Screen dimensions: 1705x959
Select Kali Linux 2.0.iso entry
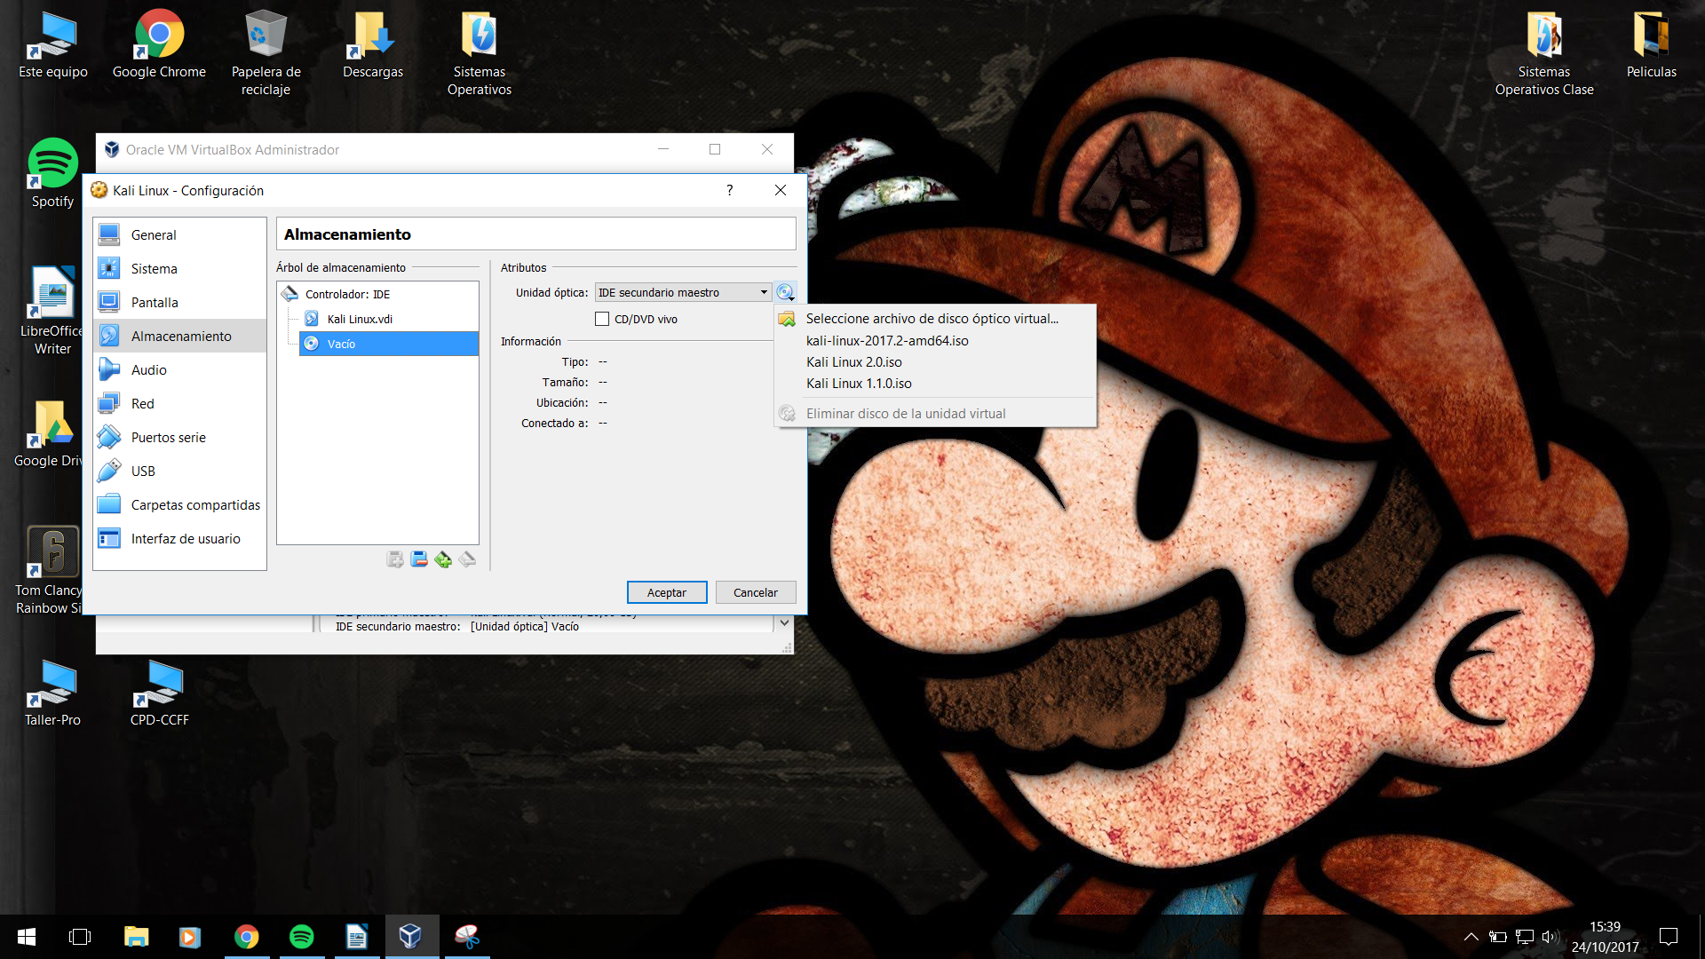pos(853,361)
